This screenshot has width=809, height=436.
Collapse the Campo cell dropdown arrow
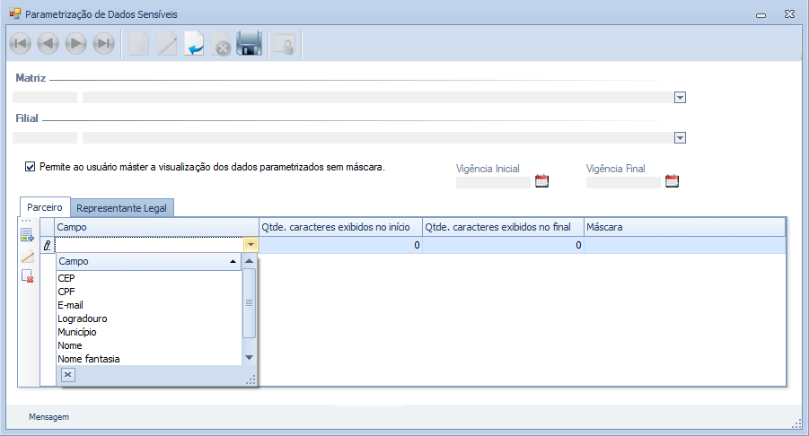(251, 245)
